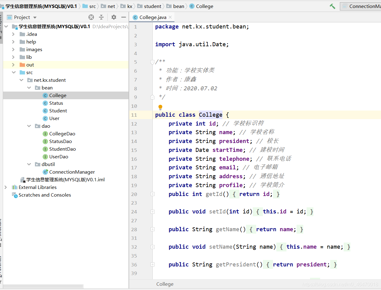Select the .iml project file
The image size is (381, 290).
[x=65, y=180]
